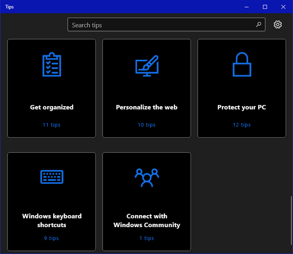
Task: Open the Personalize the web title
Action: [146, 107]
